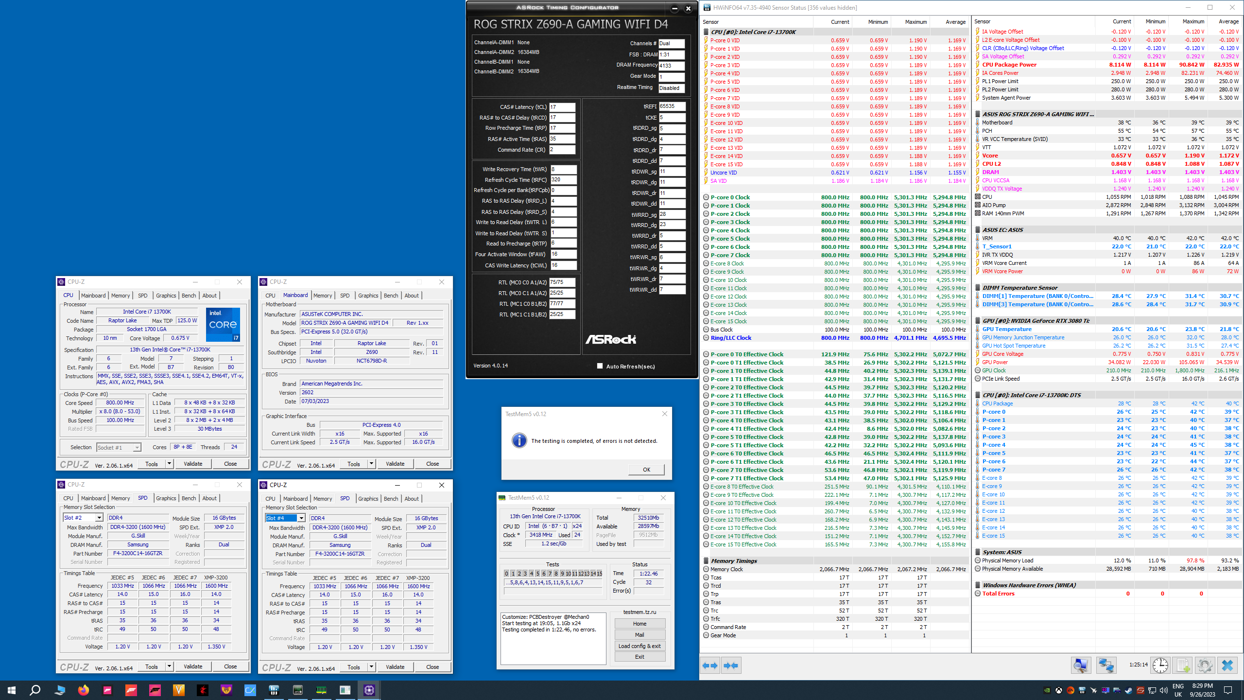Select CPU Package Power row in HWiNFO
This screenshot has height=700, width=1244.
point(1108,65)
